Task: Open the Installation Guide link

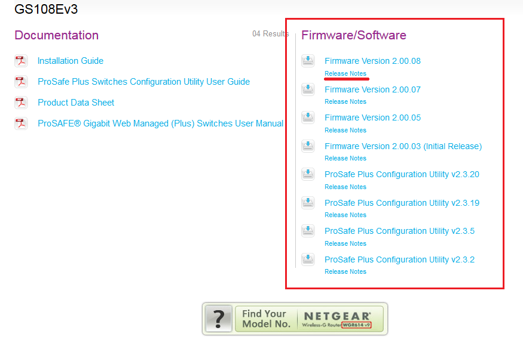Action: [x=71, y=61]
